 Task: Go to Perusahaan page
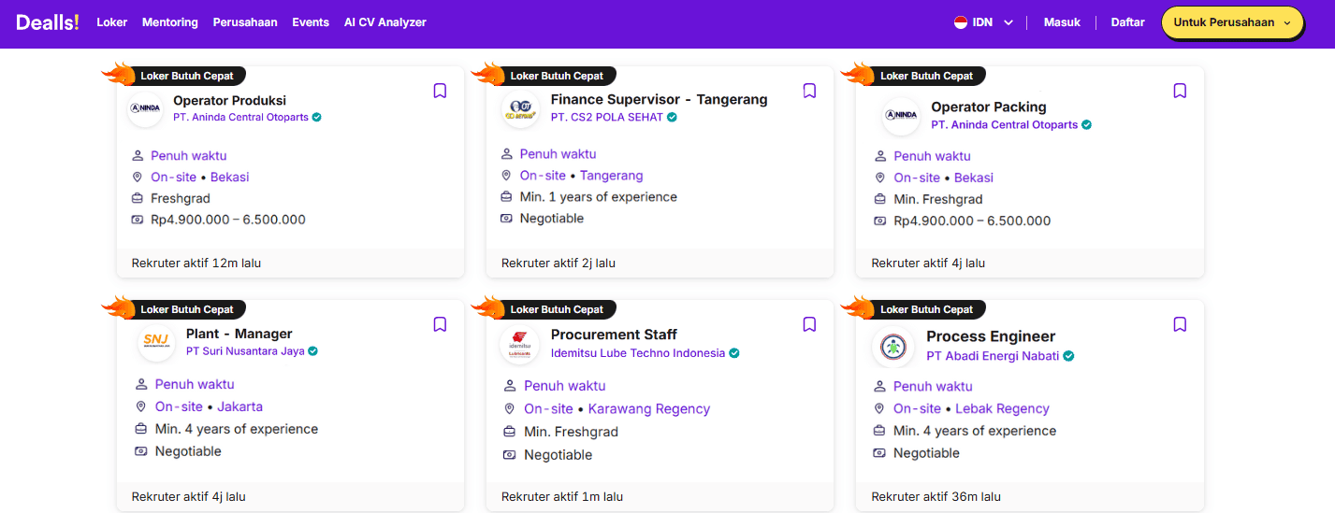(x=245, y=22)
